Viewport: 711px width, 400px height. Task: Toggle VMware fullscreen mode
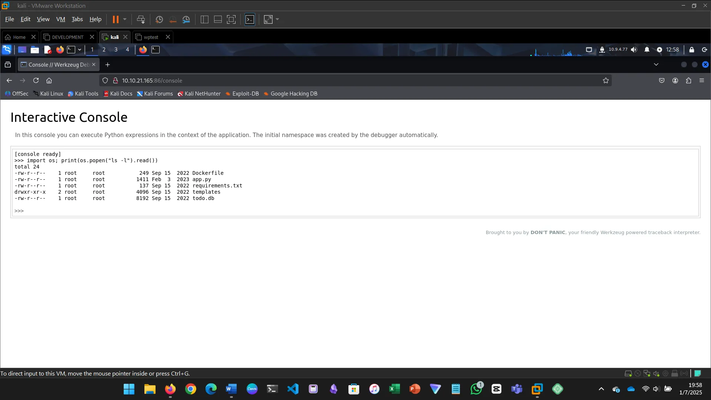tap(268, 19)
